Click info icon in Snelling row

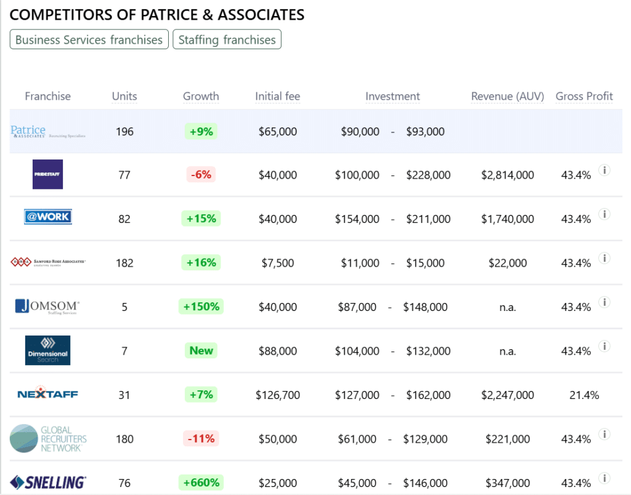pyautogui.click(x=604, y=478)
